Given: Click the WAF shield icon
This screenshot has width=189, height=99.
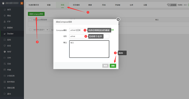Looking at the screenshot, I should 5,52.
